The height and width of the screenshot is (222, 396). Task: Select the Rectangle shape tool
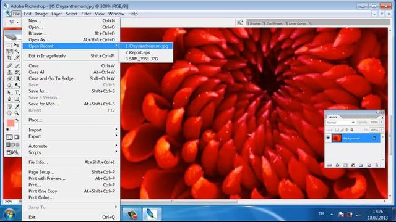click(x=17, y=99)
